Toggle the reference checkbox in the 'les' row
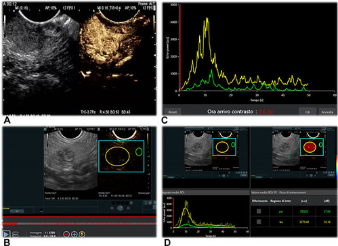The height and width of the screenshot is (246, 338). [259, 222]
